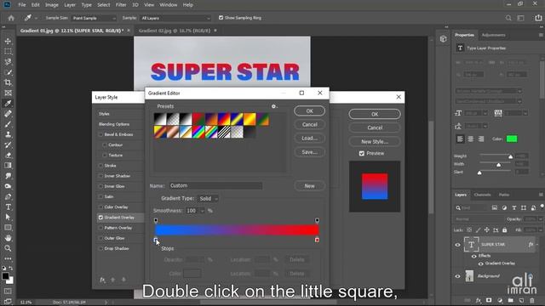Image resolution: width=545 pixels, height=306 pixels.
Task: Open the Search icon at top right
Action: point(508,18)
